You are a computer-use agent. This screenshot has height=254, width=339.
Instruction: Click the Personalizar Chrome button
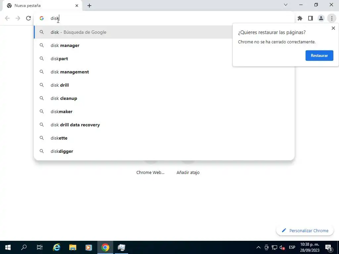pyautogui.click(x=305, y=231)
